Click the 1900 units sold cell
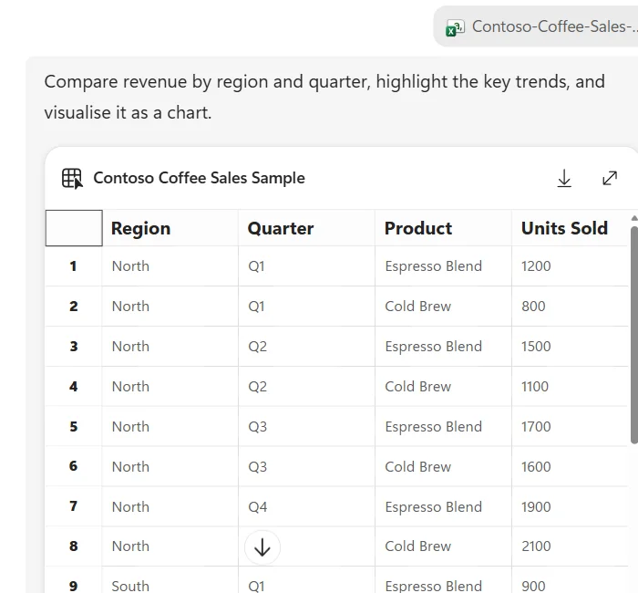 [570, 506]
